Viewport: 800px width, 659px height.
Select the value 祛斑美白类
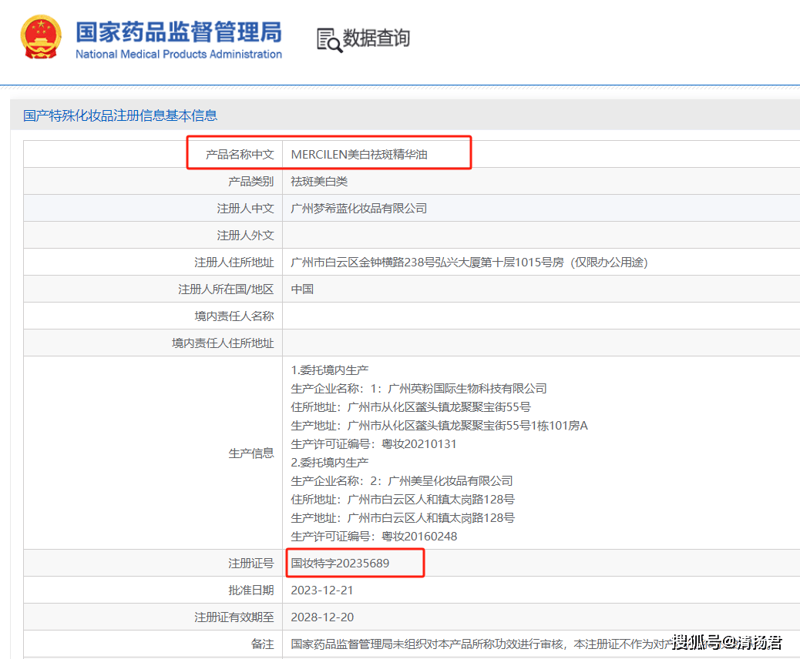319,182
